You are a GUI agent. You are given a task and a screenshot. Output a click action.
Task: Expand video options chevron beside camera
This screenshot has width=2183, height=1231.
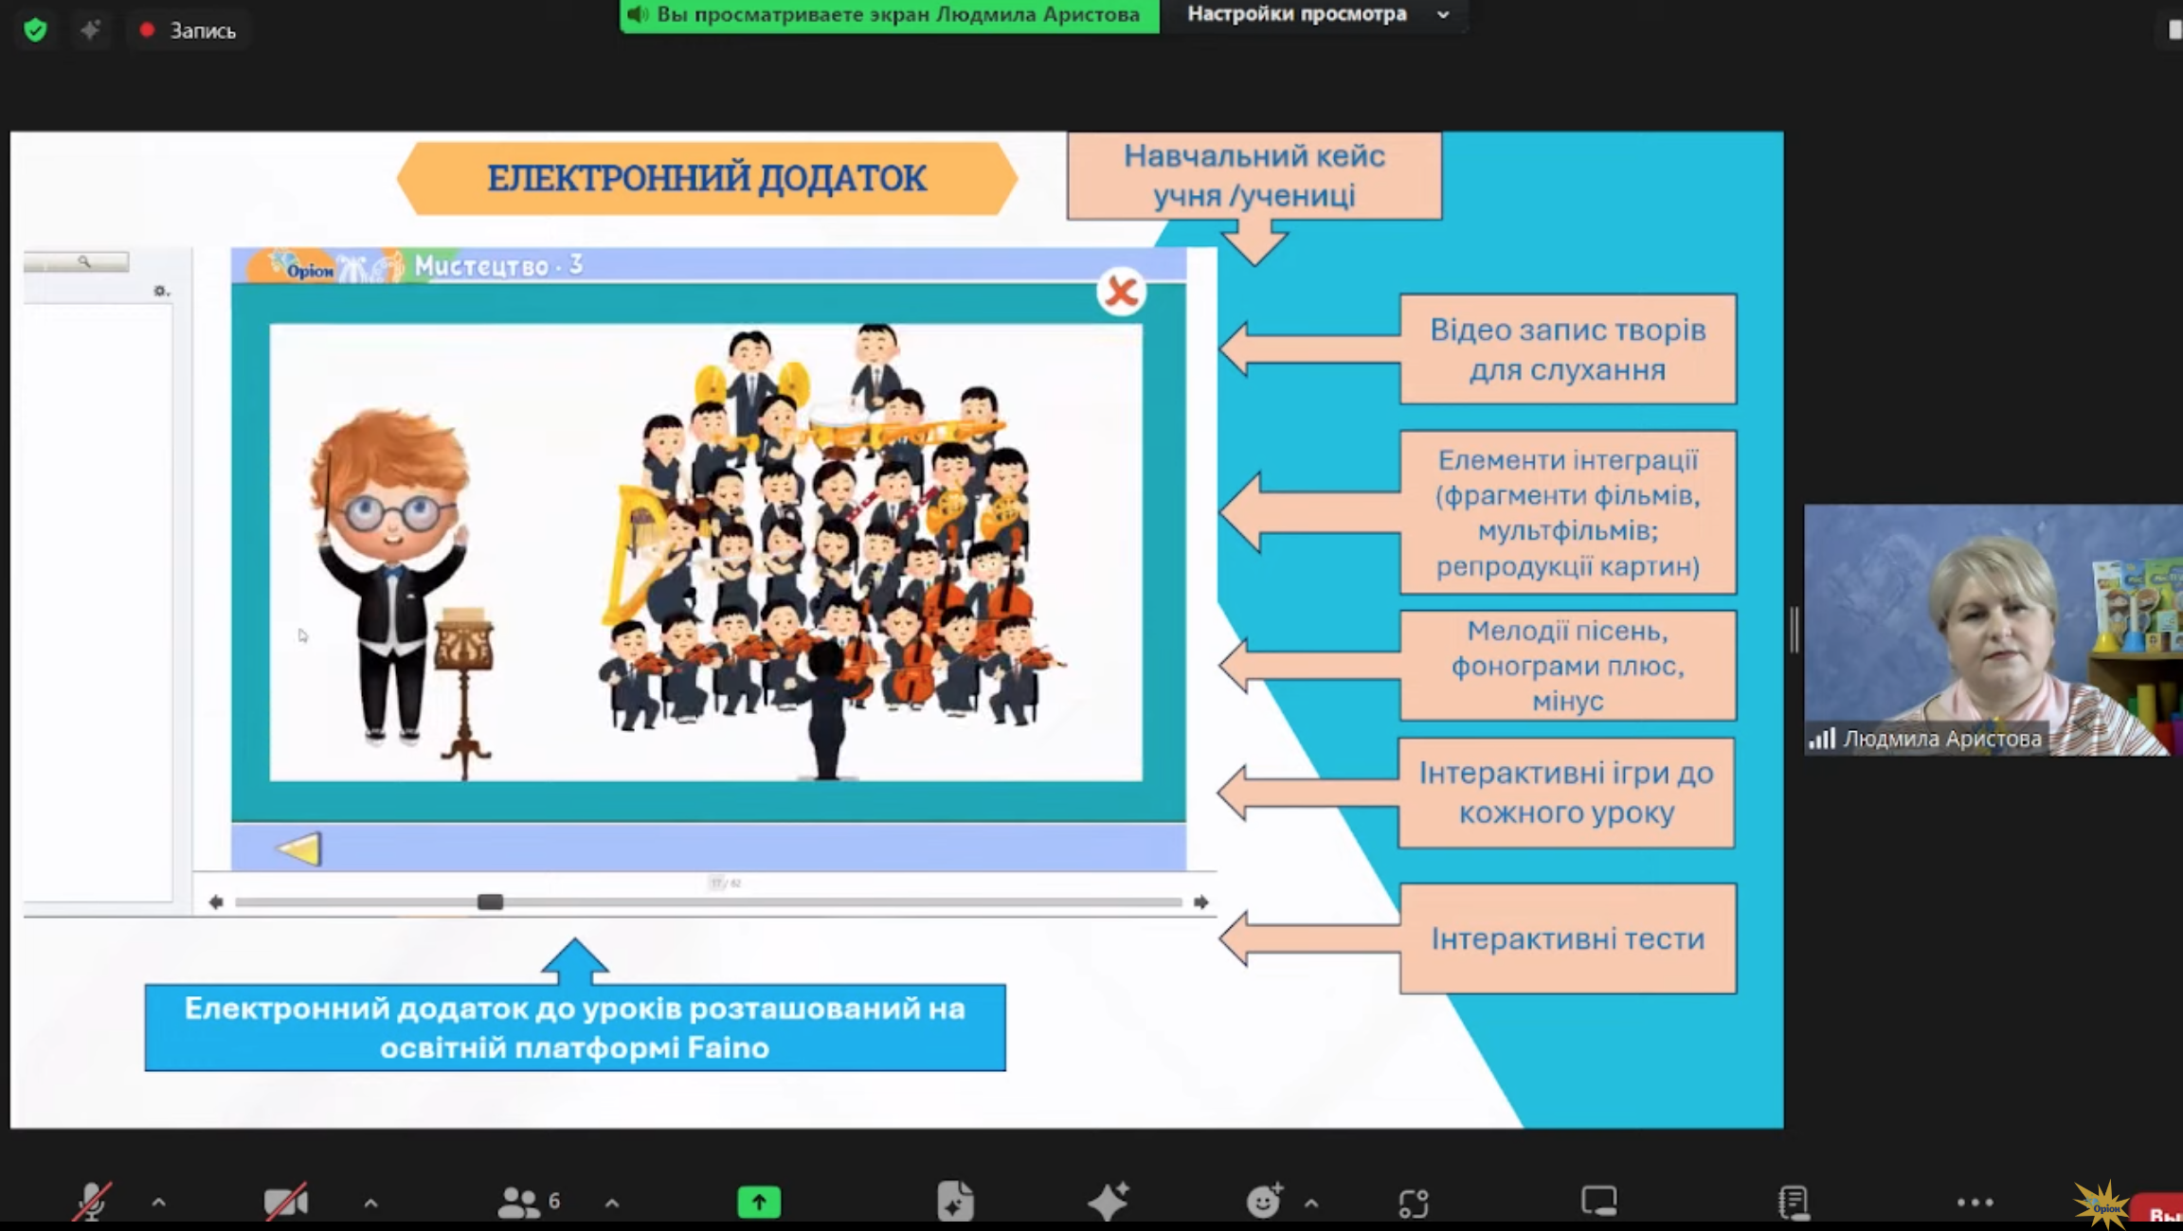(370, 1203)
